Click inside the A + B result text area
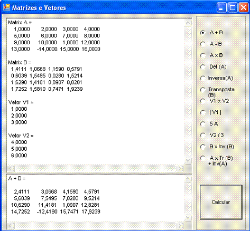Screen dimensions: 250x231 pyautogui.click(x=96, y=199)
